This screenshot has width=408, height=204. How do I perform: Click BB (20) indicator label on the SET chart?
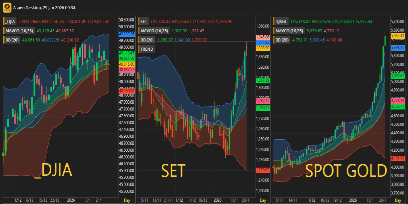147,40
